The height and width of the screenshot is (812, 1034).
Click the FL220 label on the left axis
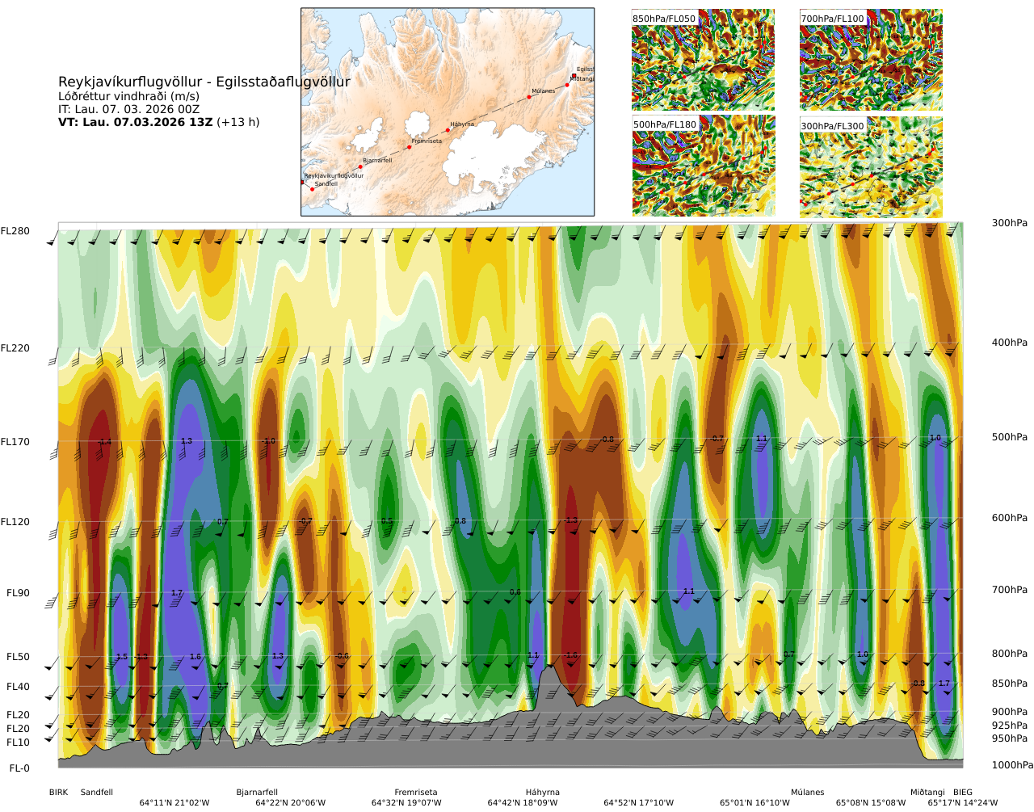click(15, 348)
